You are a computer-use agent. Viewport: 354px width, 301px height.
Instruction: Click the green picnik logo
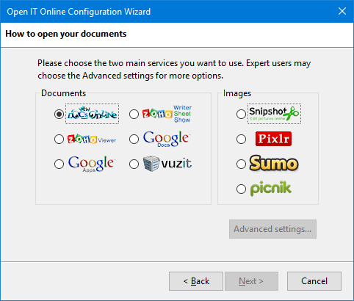coord(271,189)
